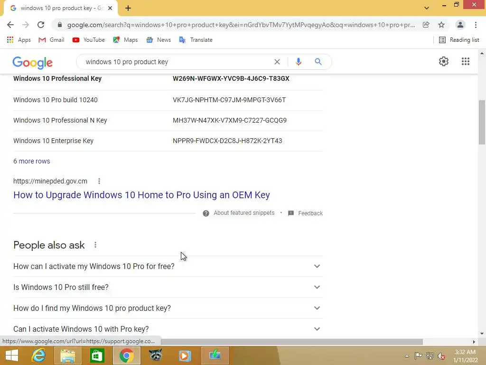The width and height of the screenshot is (486, 365).
Task: Open Reading list panel
Action: pos(459,40)
